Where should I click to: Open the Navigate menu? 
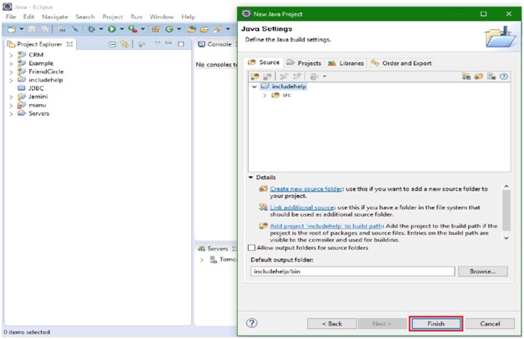(55, 17)
